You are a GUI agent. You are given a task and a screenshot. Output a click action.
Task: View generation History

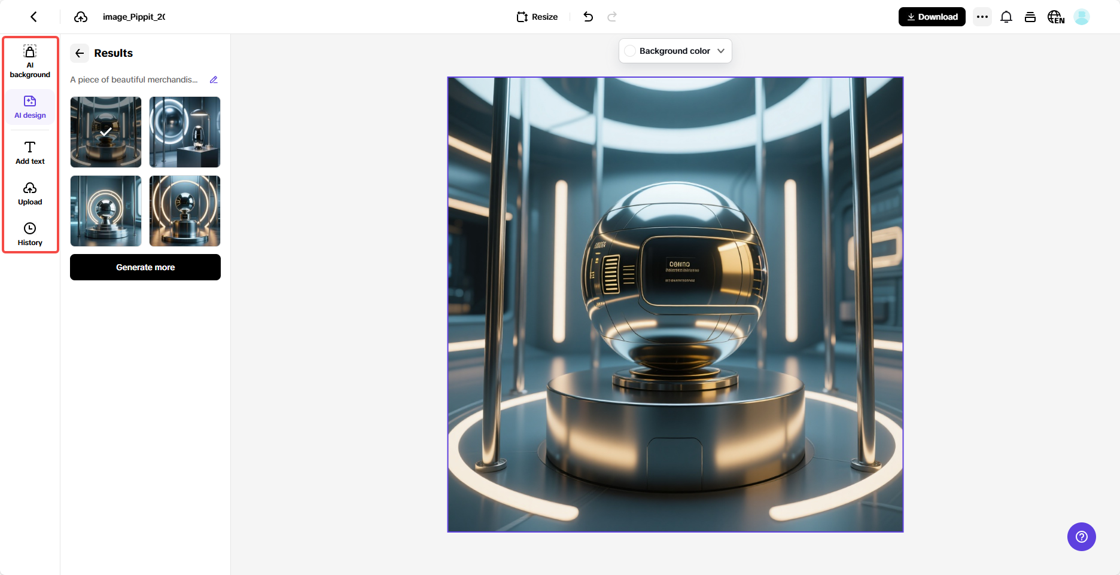coord(30,234)
